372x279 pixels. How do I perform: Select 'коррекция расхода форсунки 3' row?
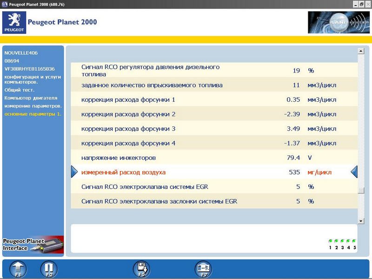coord(128,129)
